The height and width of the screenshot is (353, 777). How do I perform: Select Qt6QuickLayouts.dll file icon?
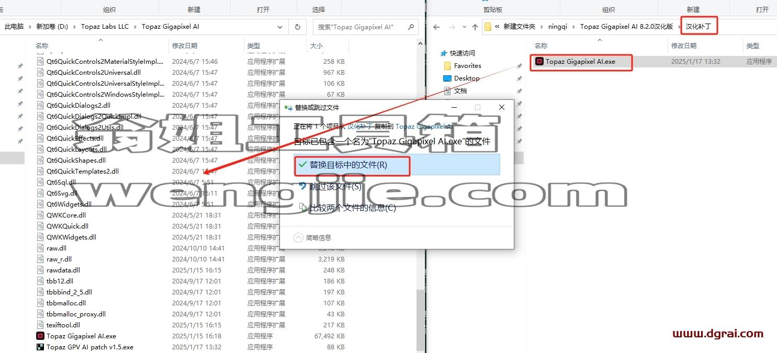40,149
